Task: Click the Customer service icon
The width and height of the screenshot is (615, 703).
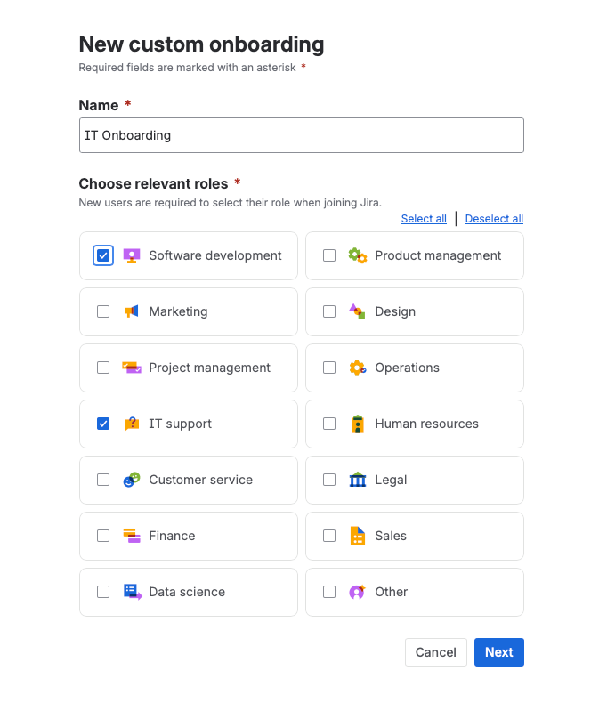Action: point(132,480)
